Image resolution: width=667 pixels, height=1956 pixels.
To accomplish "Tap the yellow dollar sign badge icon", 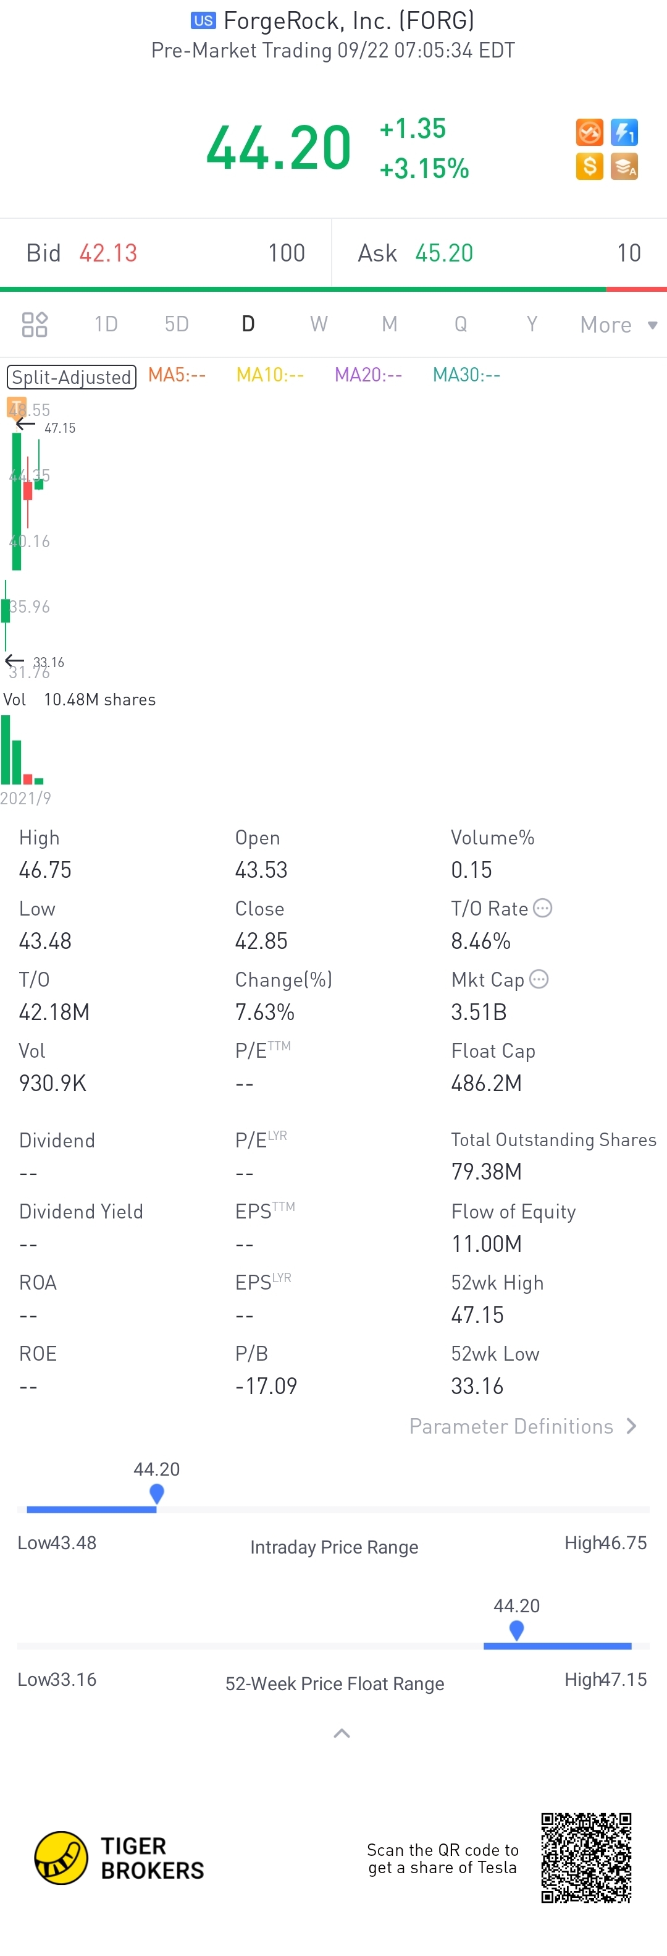I will click(589, 166).
